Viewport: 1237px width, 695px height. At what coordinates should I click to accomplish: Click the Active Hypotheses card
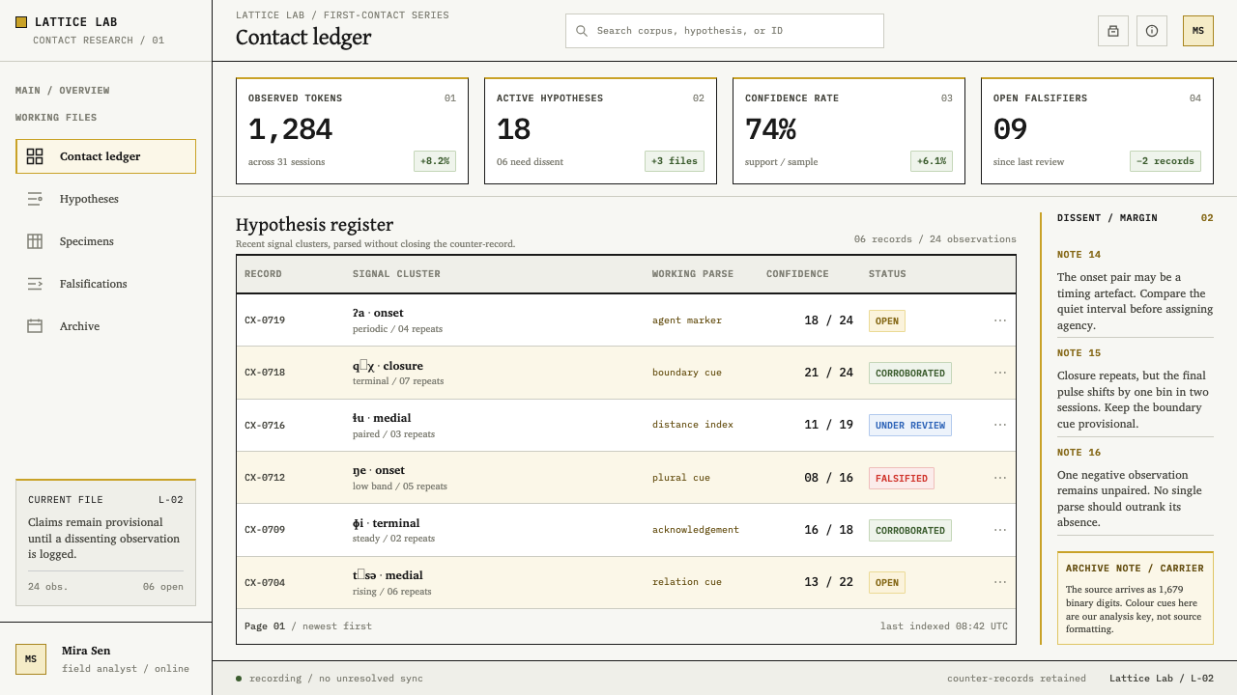pos(600,131)
